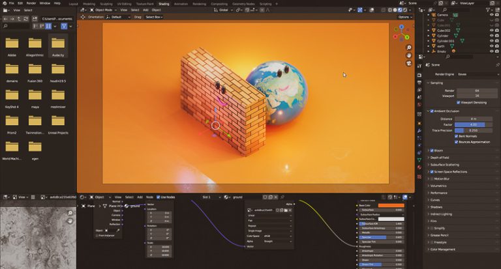Open the Render menu
Image resolution: width=501 pixels, height=269 pixels.
(x=31, y=3)
